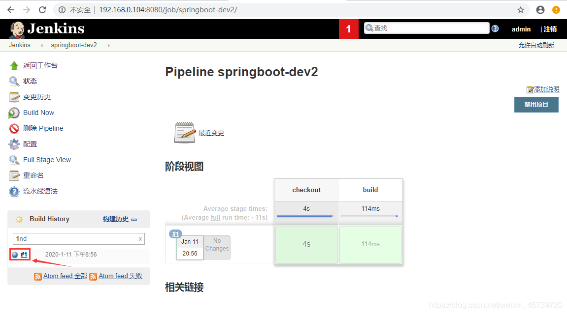Open 变更历史 in the sidebar
Viewport: 567px width, 314px height.
point(37,97)
